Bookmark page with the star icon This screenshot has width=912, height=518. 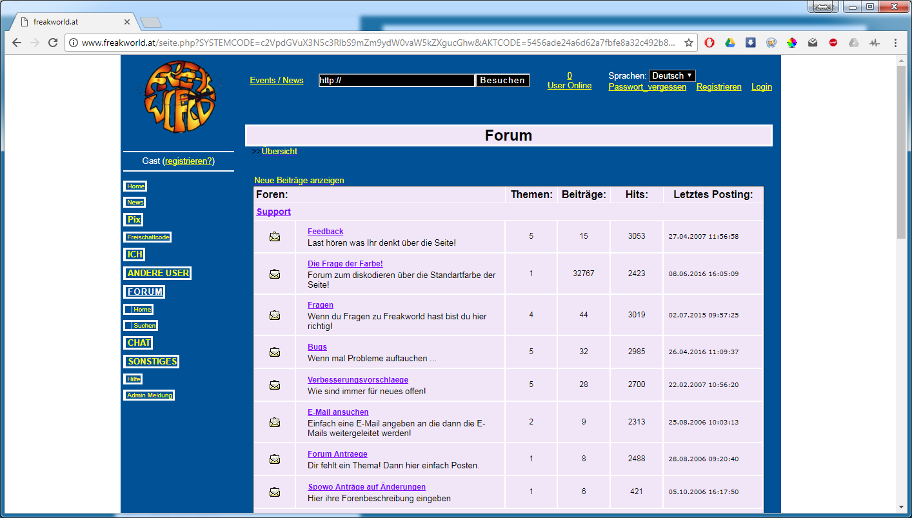(689, 43)
